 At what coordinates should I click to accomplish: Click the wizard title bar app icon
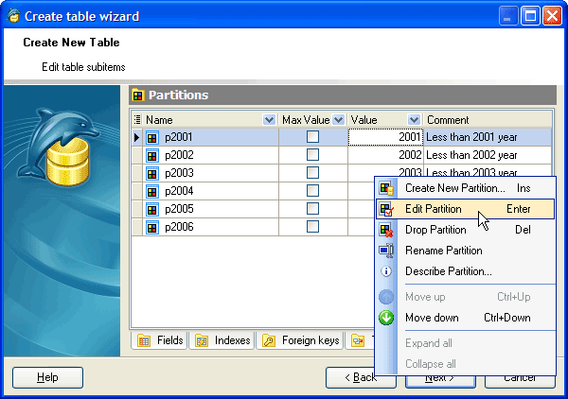[13, 15]
